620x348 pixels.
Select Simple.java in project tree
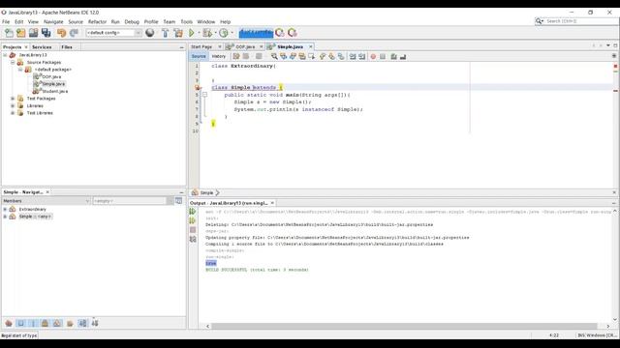tap(53, 84)
